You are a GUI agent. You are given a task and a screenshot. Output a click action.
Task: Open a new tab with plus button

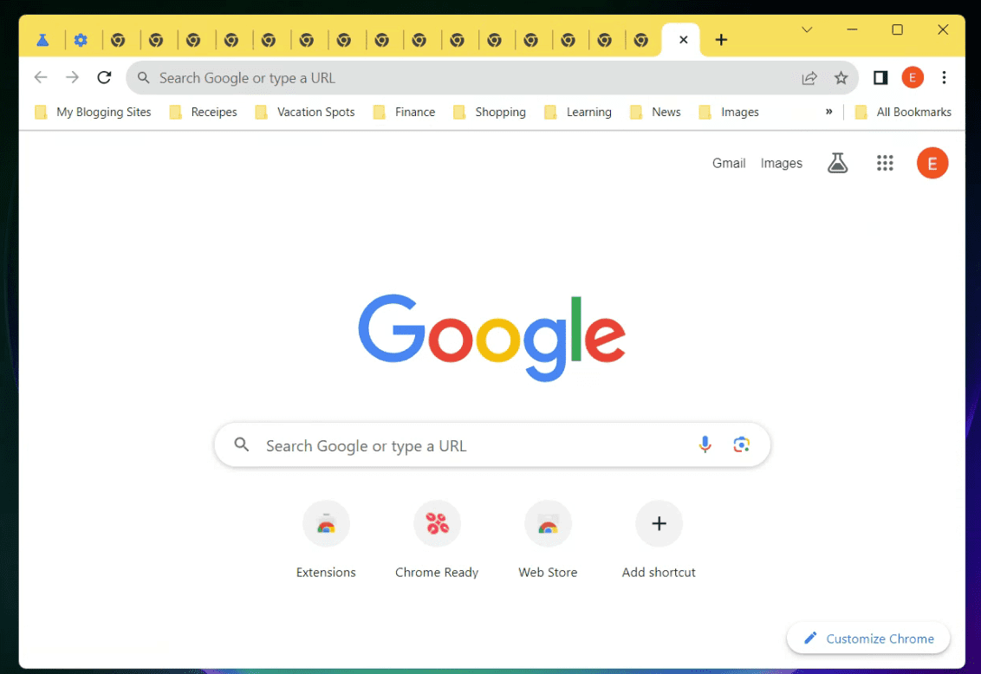(x=721, y=40)
